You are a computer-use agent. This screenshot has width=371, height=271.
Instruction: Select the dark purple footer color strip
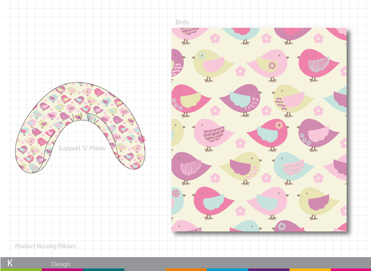coord(268,270)
